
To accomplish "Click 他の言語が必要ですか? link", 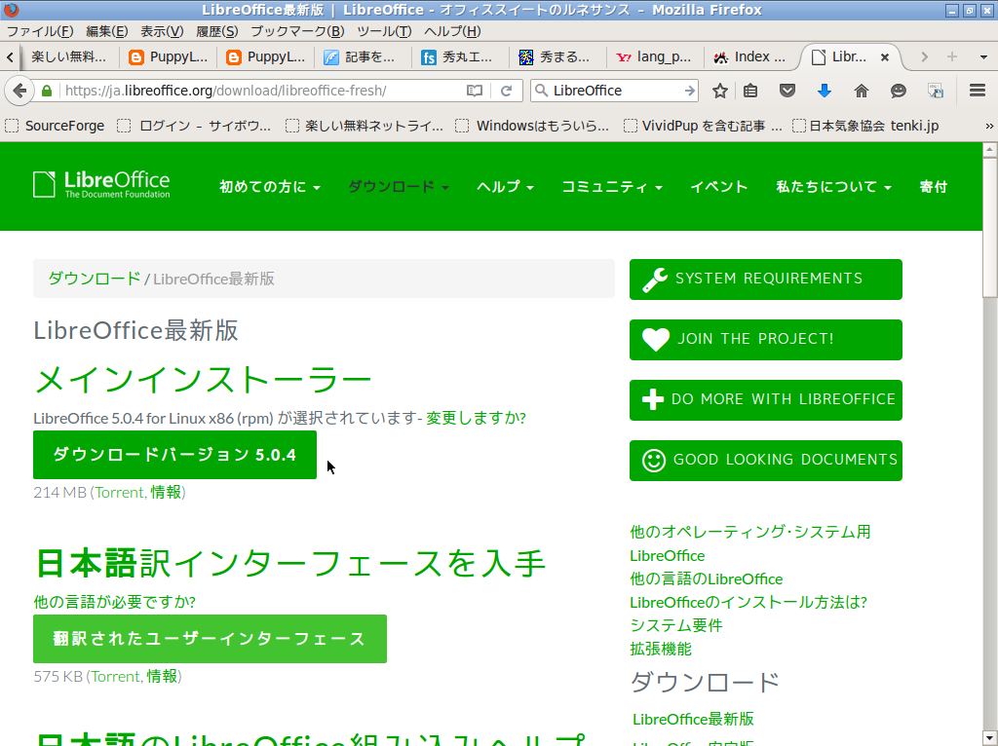I will [115, 602].
